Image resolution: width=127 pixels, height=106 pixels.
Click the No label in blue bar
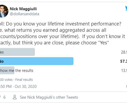pyautogui.click(x=2, y=61)
